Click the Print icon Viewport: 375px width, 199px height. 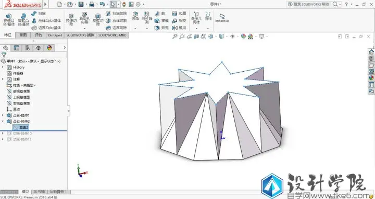click(92, 4)
